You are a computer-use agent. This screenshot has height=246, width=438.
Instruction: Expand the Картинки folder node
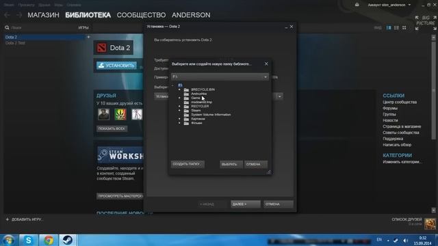point(179,119)
